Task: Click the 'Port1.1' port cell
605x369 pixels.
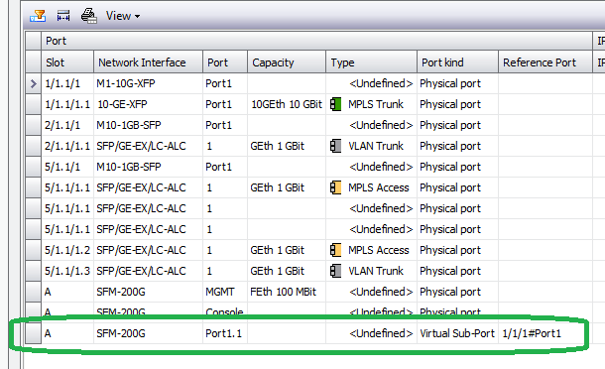Action: [x=224, y=333]
